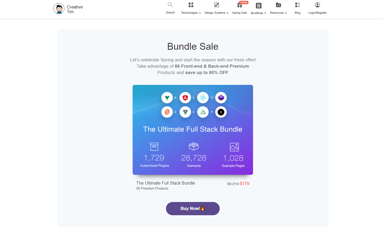Image resolution: width=383 pixels, height=234 pixels.
Task: Click the Resources code folder icon
Action: point(278,5)
